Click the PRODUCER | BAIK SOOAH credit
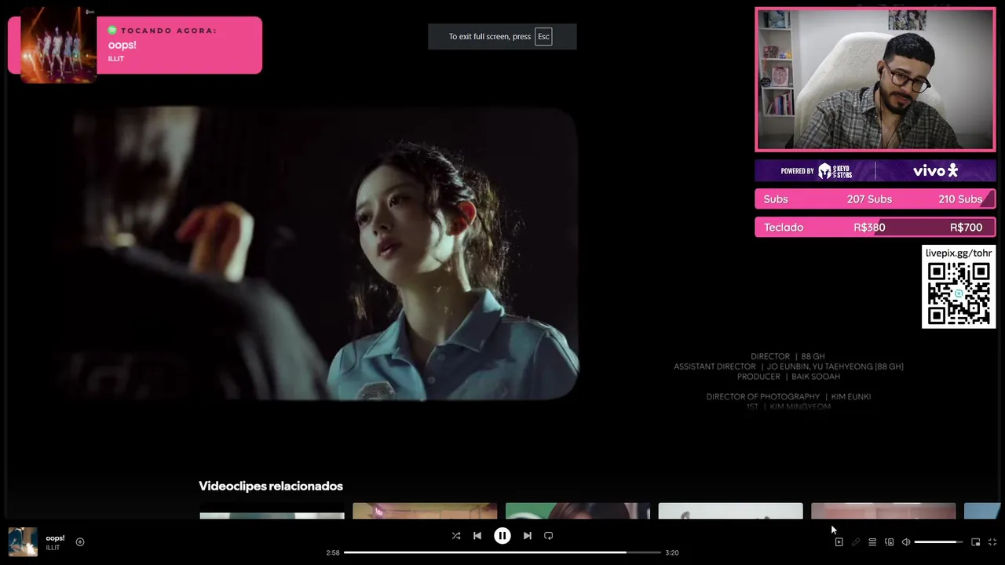Screen dimensions: 1005x565 point(788,377)
